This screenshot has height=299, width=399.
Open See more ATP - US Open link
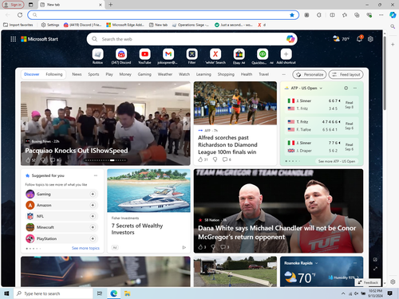point(337,161)
